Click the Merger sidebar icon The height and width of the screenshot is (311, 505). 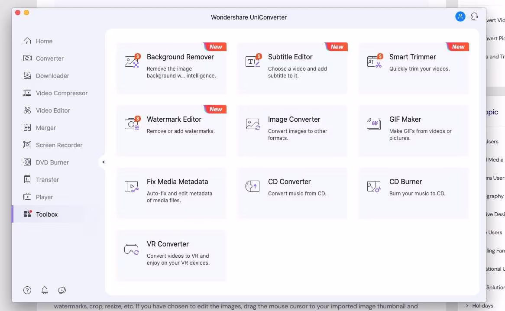coord(27,127)
